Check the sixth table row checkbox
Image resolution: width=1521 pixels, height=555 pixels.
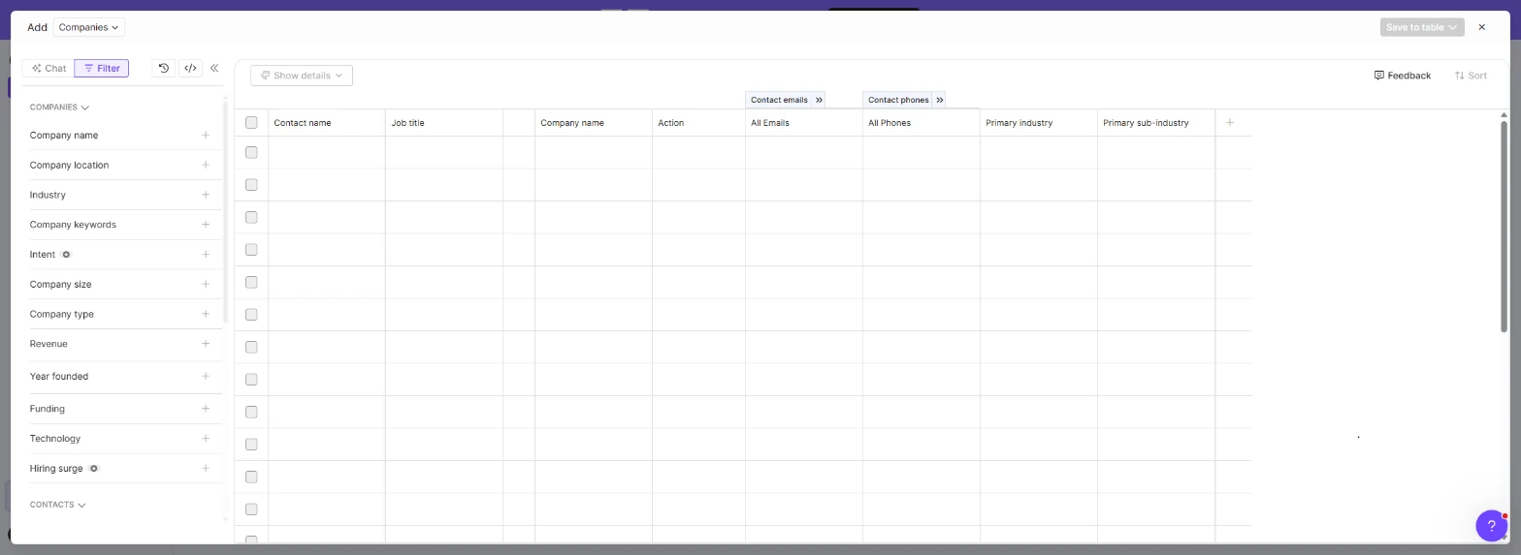click(x=251, y=315)
